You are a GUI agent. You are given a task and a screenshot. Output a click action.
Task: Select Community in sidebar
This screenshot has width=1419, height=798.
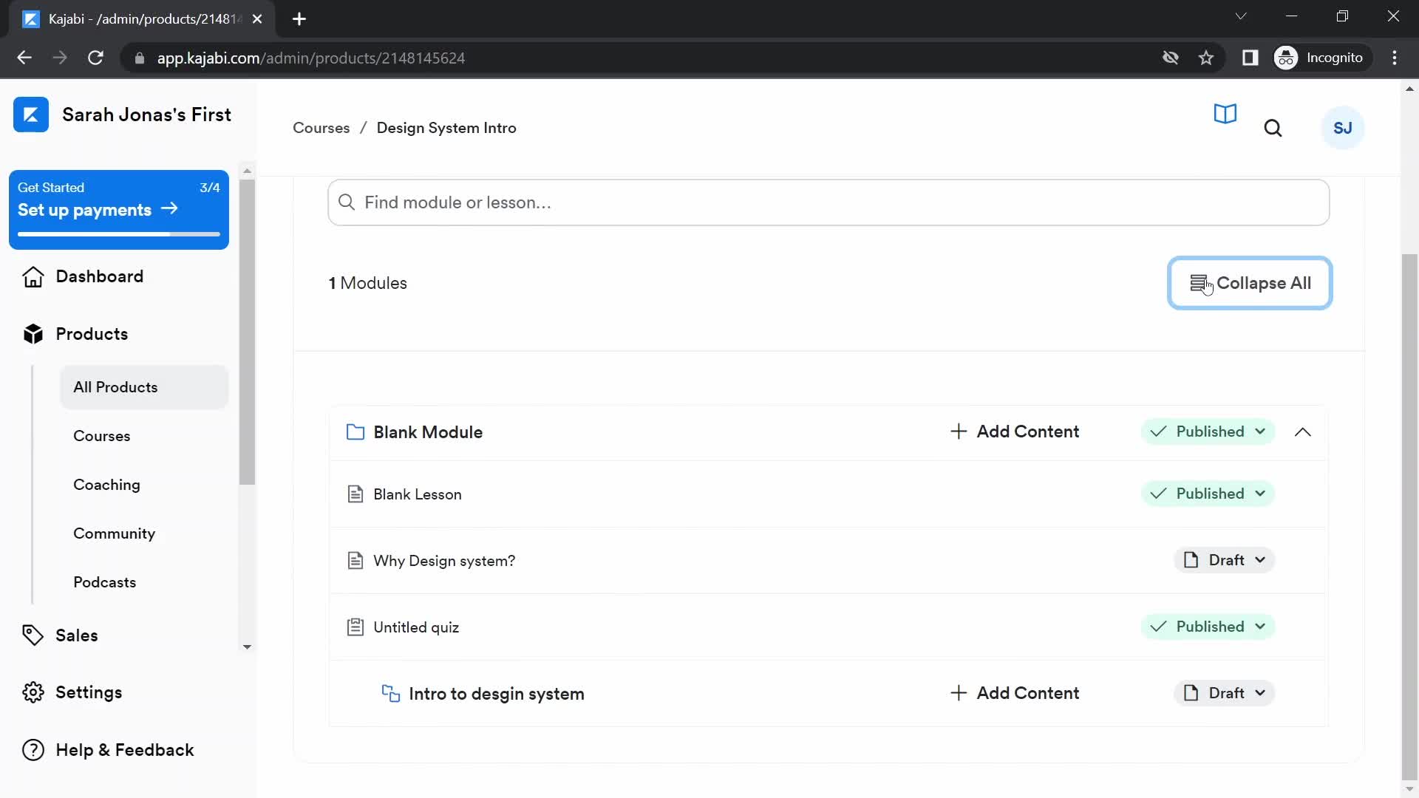point(114,533)
